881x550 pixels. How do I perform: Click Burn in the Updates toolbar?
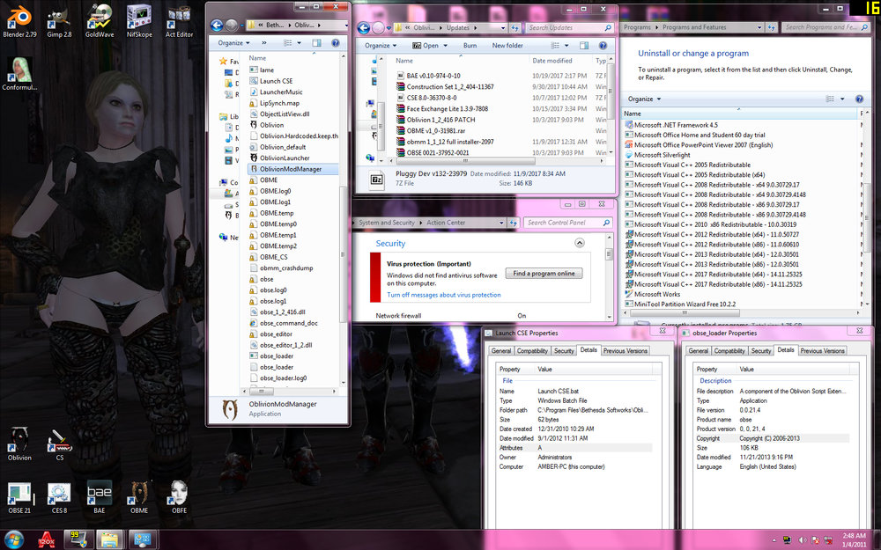pos(470,46)
